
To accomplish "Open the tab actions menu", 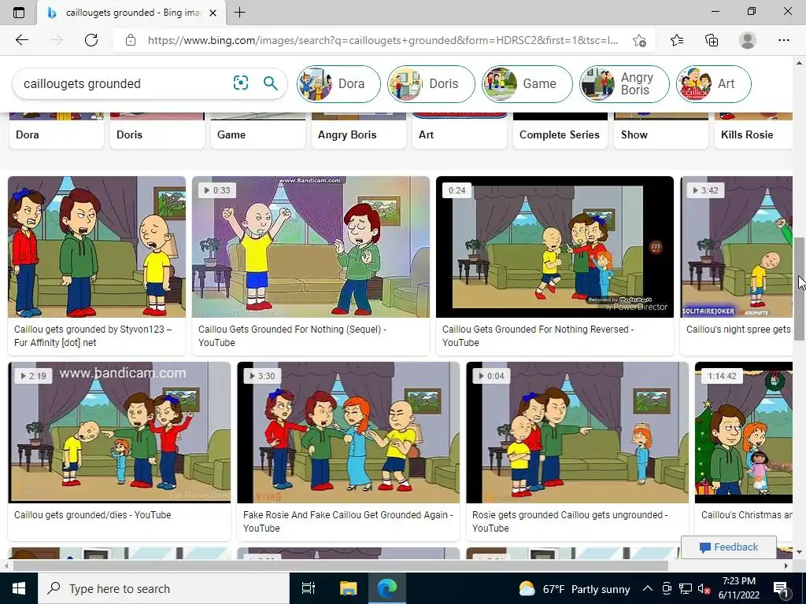I will 19,13.
